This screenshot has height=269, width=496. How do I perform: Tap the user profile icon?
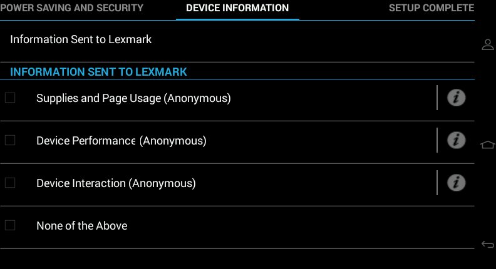pyautogui.click(x=487, y=44)
